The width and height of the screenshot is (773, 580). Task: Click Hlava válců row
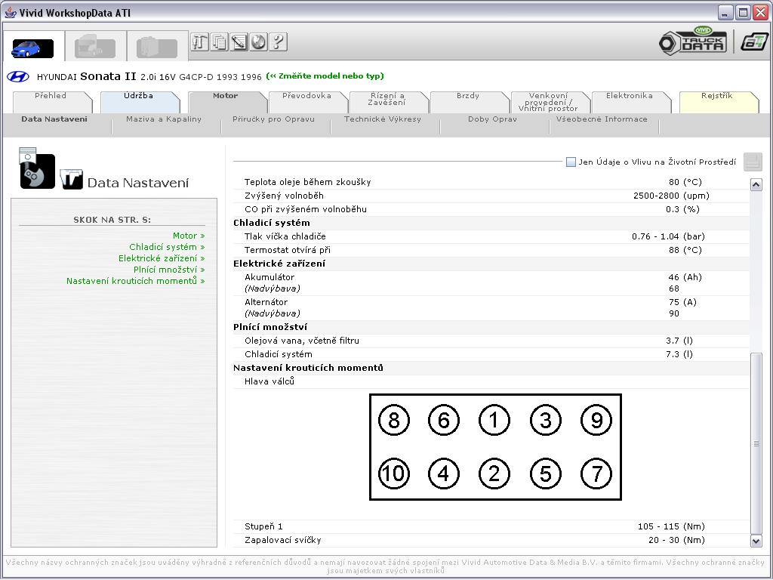coord(491,381)
